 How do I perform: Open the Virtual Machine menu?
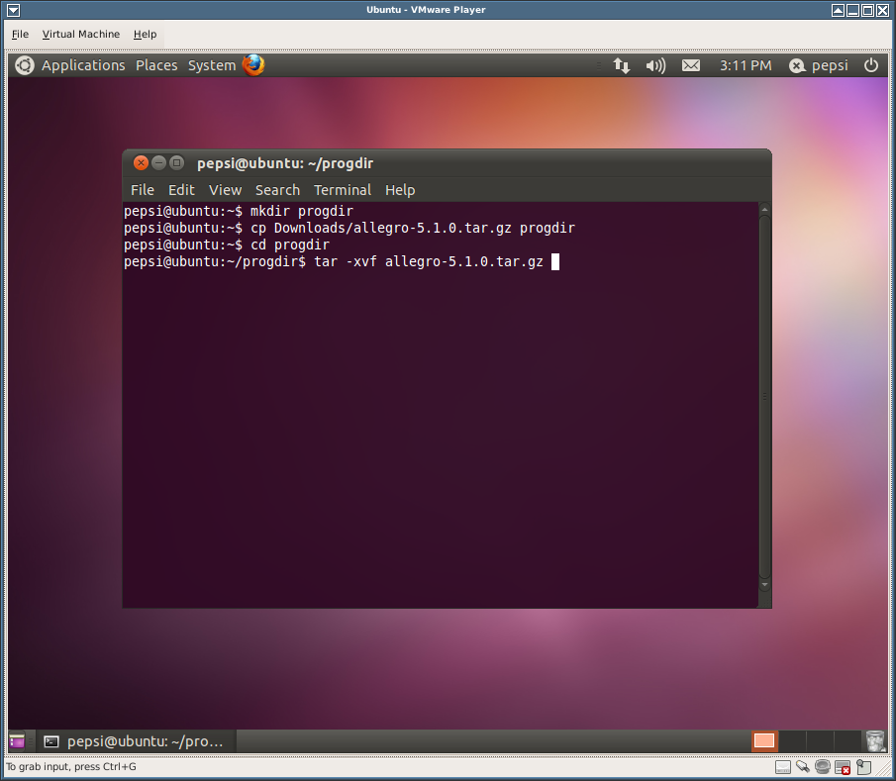80,34
